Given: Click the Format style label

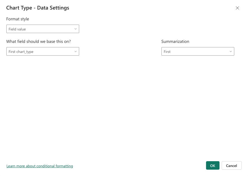Looking at the screenshot, I should (17, 19).
